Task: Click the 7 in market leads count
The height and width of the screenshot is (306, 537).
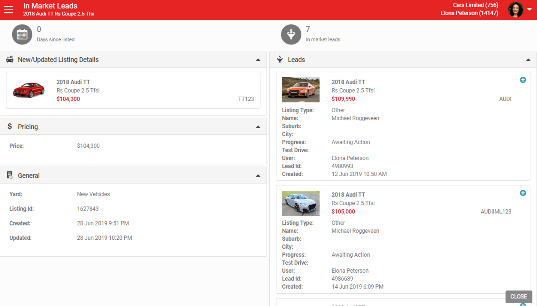Action: pos(308,29)
